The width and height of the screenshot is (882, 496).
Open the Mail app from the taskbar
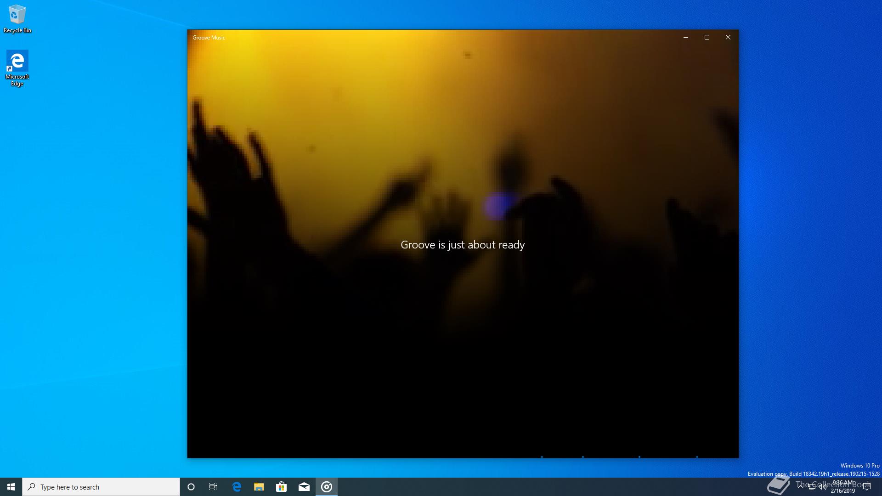coord(304,487)
